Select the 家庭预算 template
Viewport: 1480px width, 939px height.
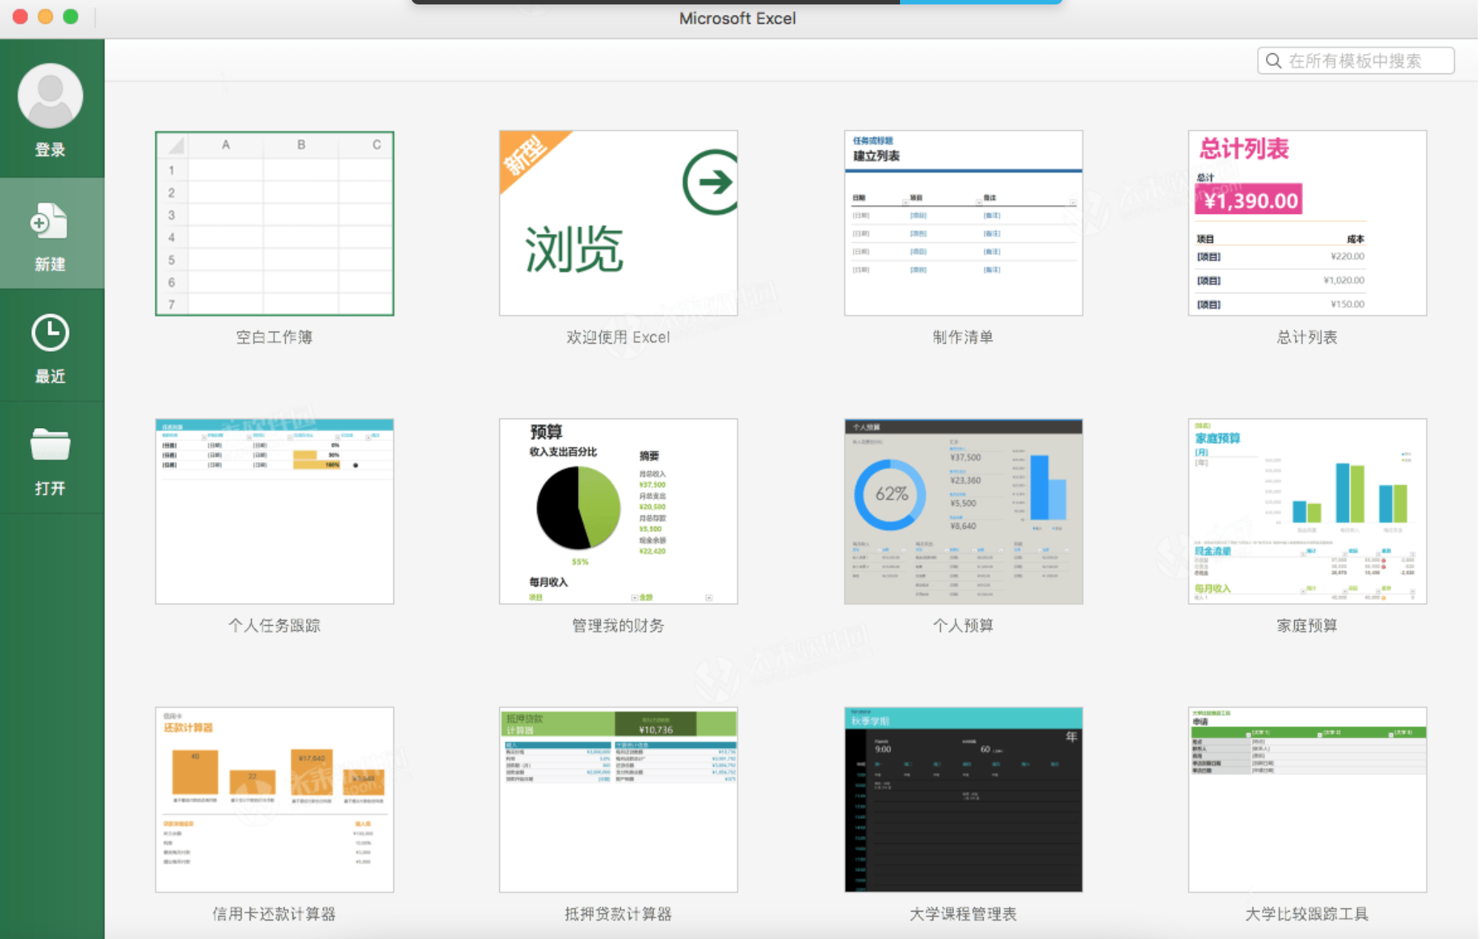(x=1307, y=511)
